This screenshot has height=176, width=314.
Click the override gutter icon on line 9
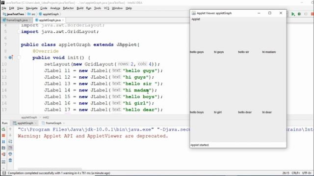(11, 58)
